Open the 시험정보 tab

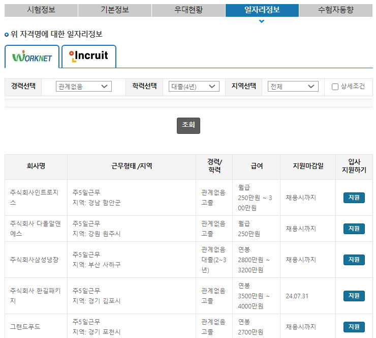[41, 10]
